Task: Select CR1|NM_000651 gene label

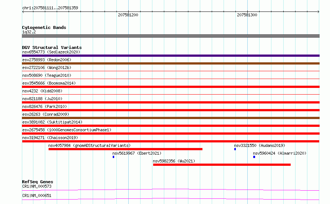Action: [x=37, y=195]
